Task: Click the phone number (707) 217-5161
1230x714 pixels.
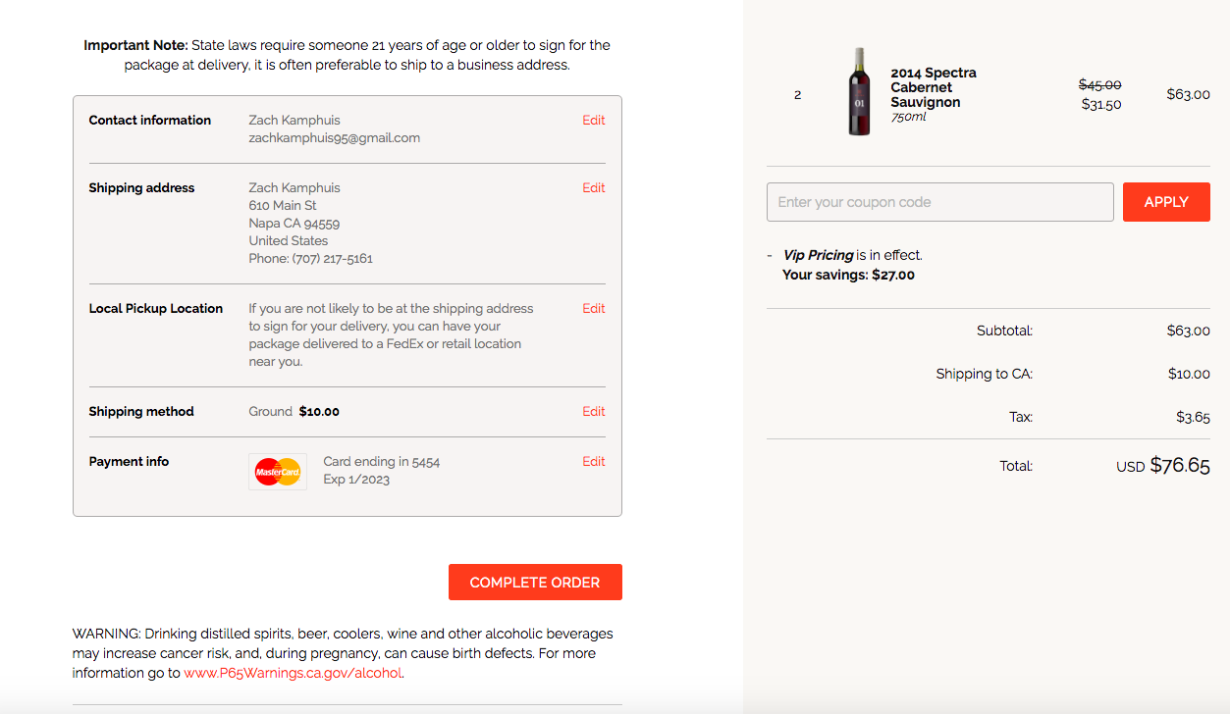Action: coord(332,259)
